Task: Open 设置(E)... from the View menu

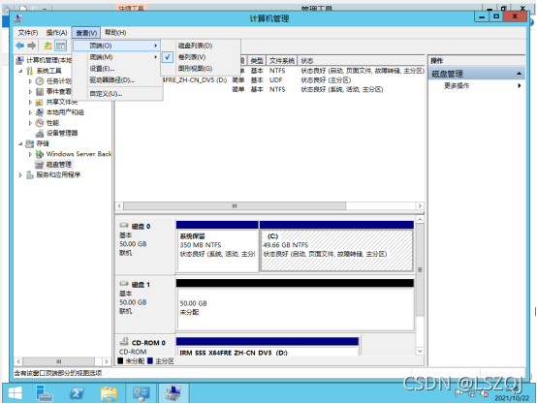Action: (x=117, y=69)
